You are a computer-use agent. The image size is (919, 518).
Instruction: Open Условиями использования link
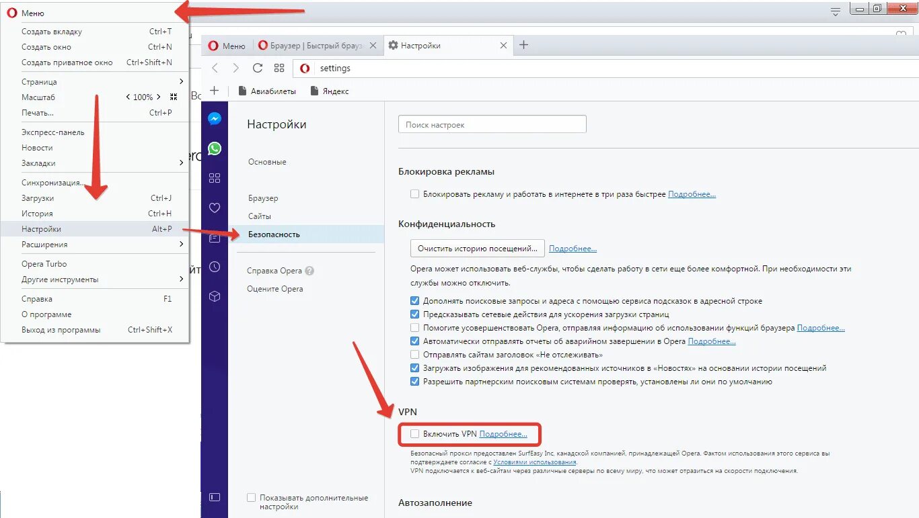coord(535,462)
